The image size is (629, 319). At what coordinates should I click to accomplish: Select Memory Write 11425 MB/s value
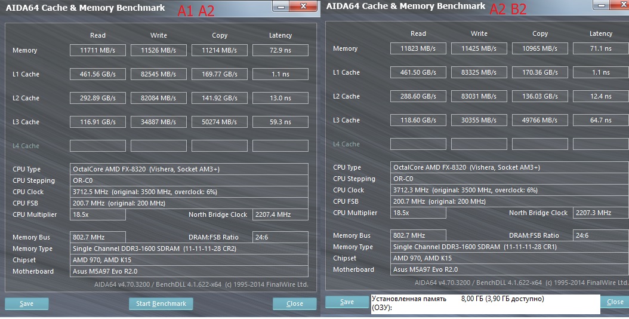click(479, 48)
